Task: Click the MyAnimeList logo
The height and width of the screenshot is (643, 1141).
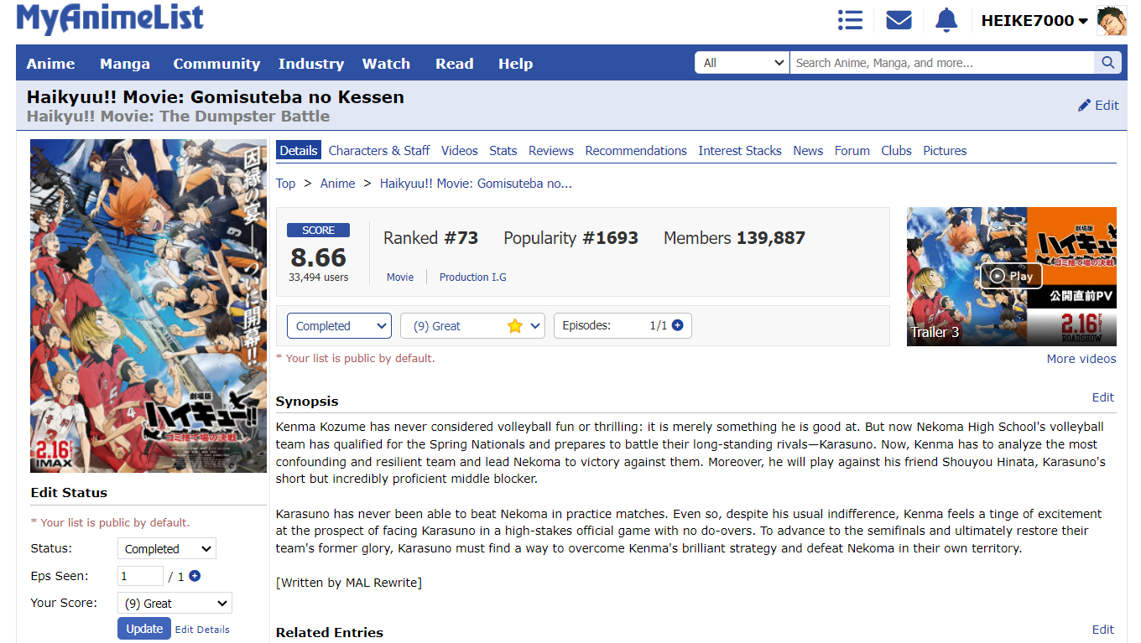Action: coord(110,19)
